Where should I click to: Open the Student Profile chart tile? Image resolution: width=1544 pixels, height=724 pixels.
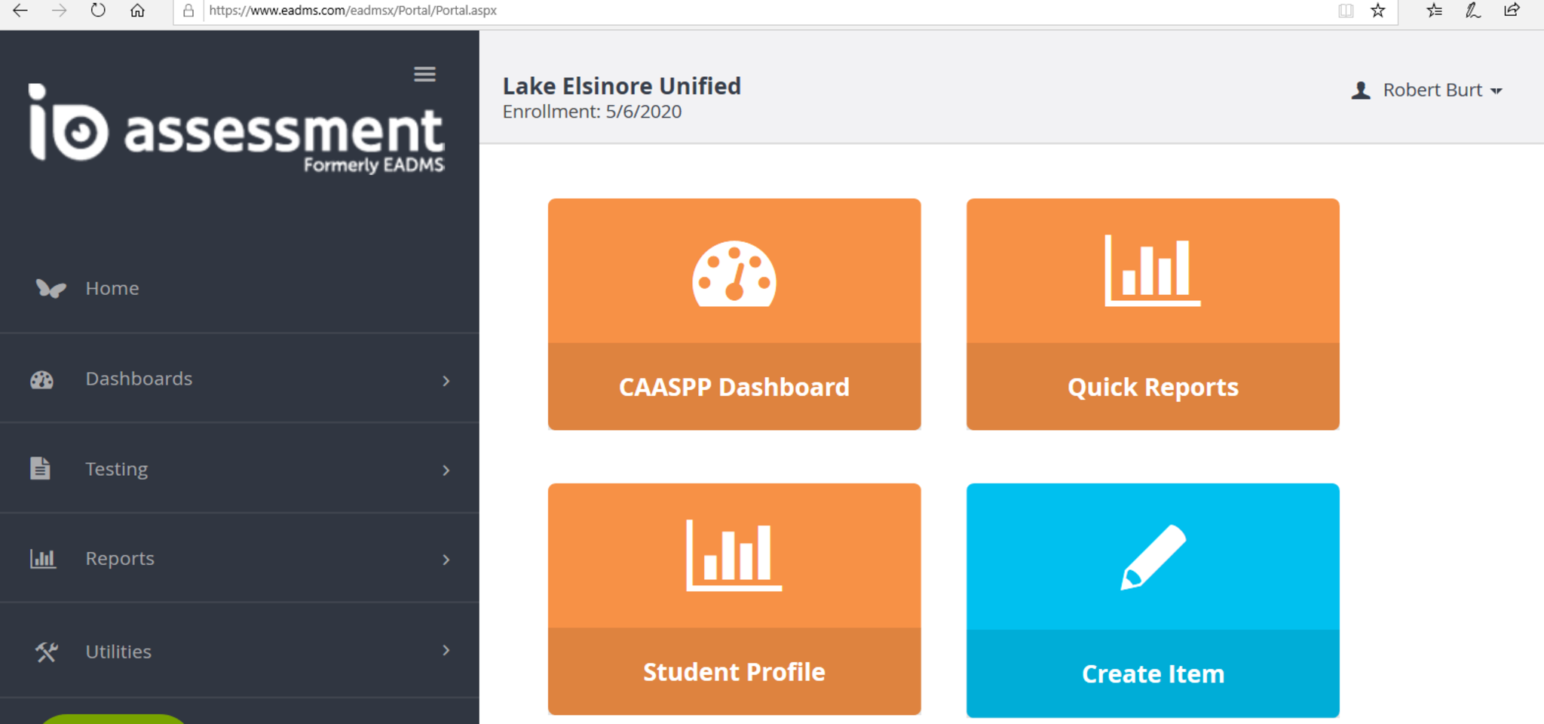tap(734, 557)
